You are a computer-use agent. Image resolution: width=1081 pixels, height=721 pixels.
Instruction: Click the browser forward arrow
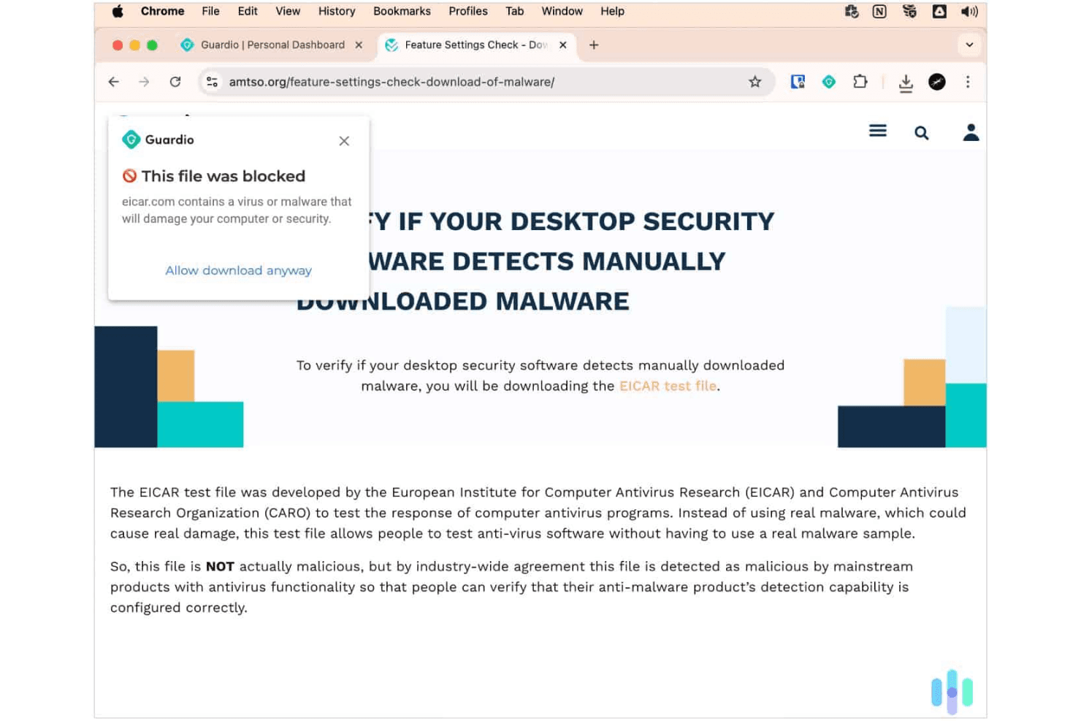point(144,82)
